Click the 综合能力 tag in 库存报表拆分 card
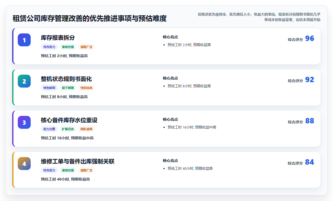Viewport: 333px width, 201px height. point(49,47)
